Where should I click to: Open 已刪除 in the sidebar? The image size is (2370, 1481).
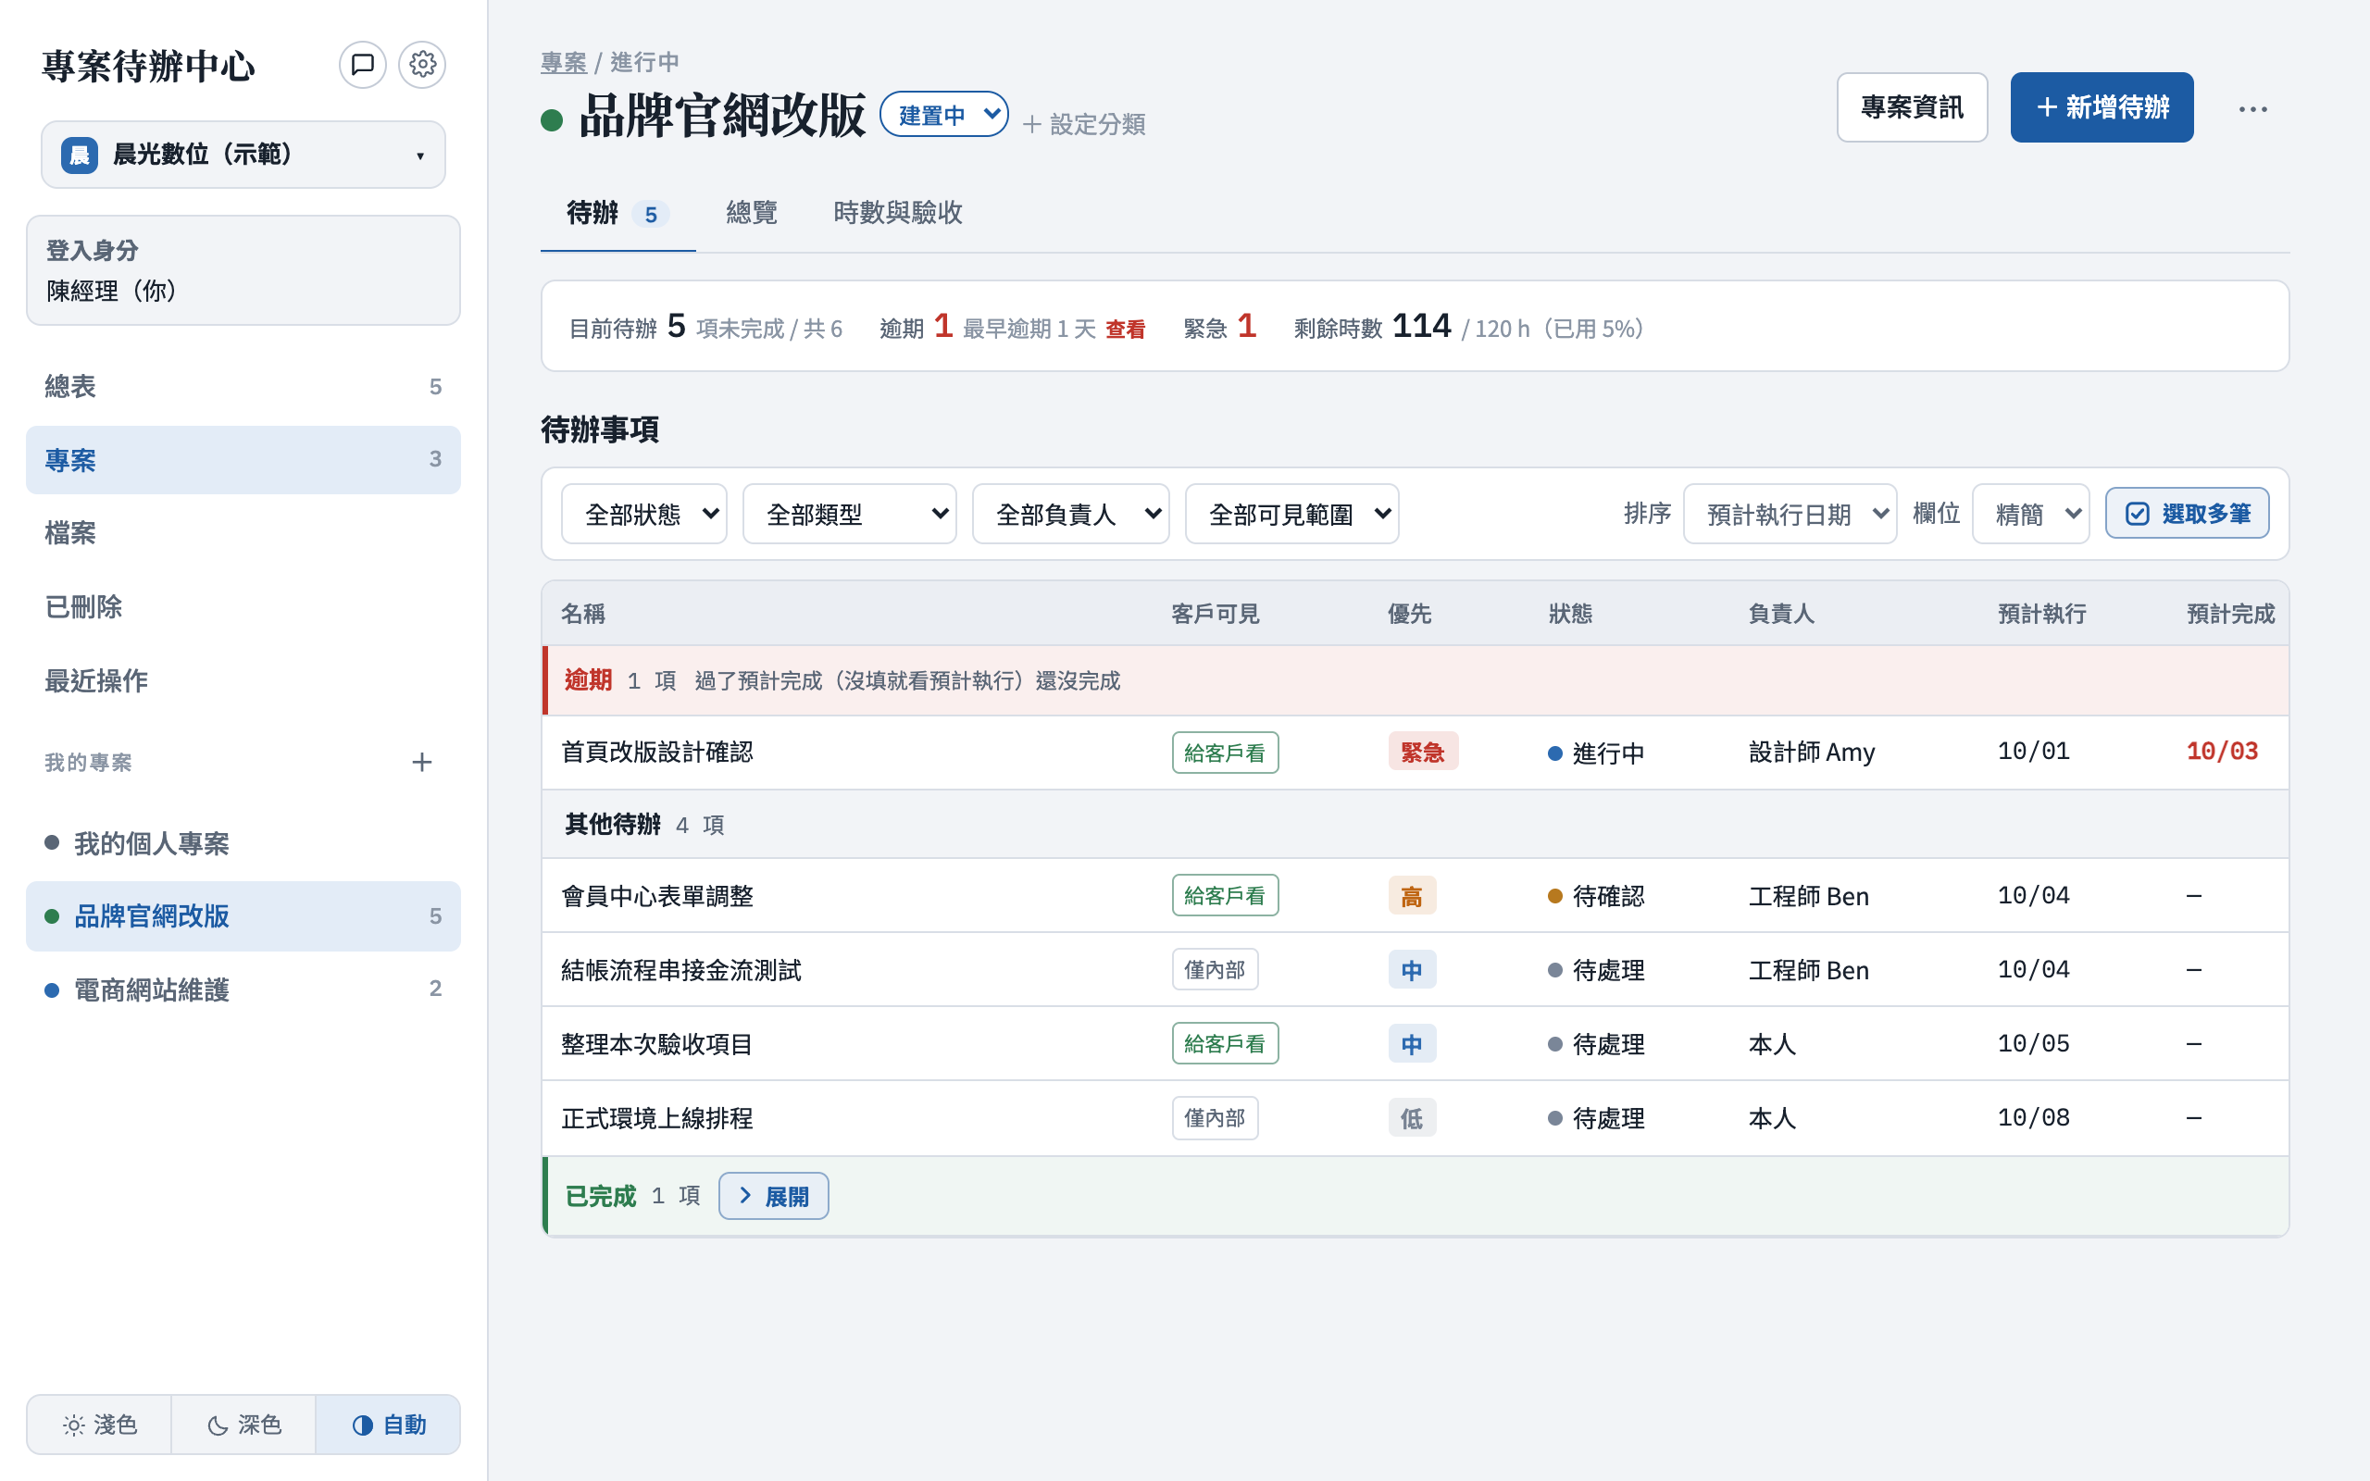point(243,606)
